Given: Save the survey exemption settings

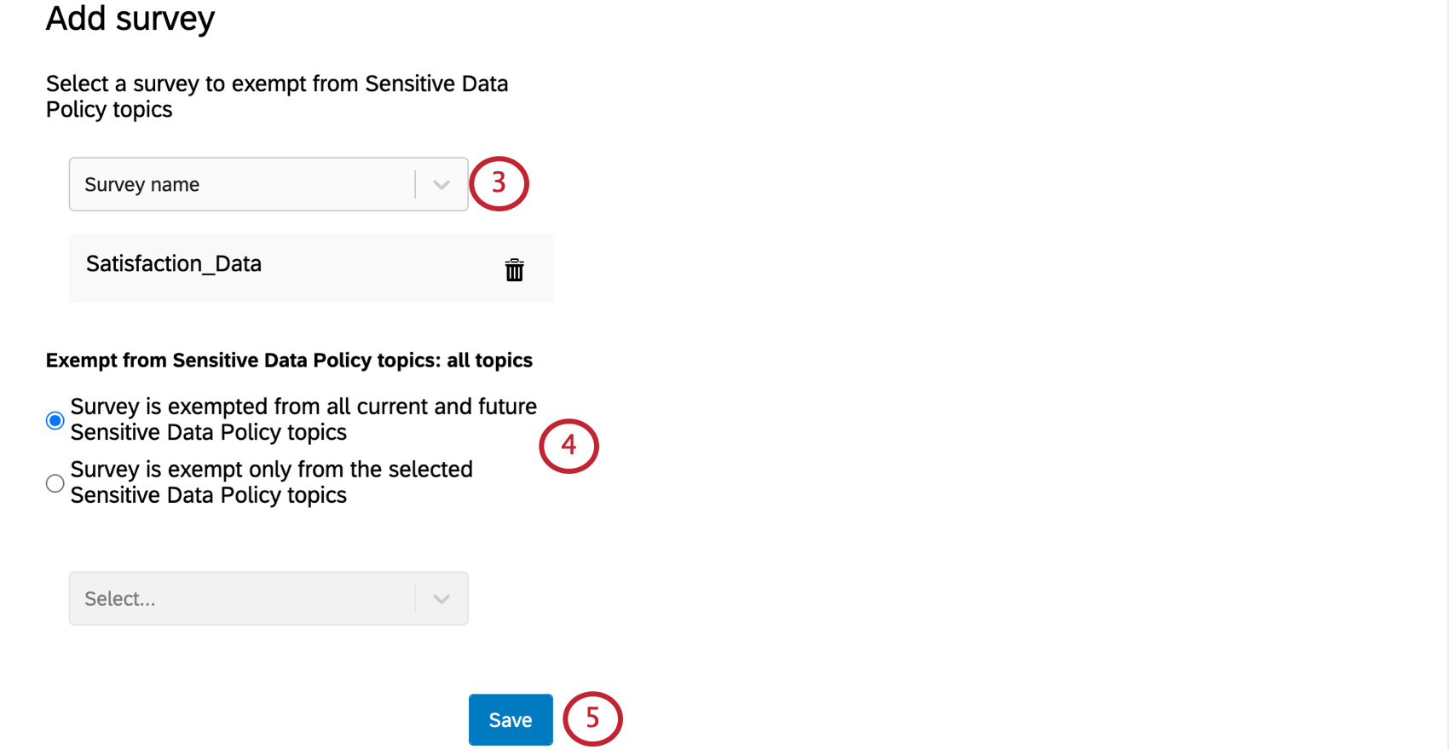Looking at the screenshot, I should coord(510,719).
